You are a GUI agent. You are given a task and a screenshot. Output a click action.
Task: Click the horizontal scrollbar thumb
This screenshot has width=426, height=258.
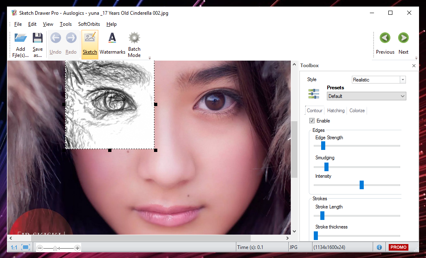click(141, 238)
